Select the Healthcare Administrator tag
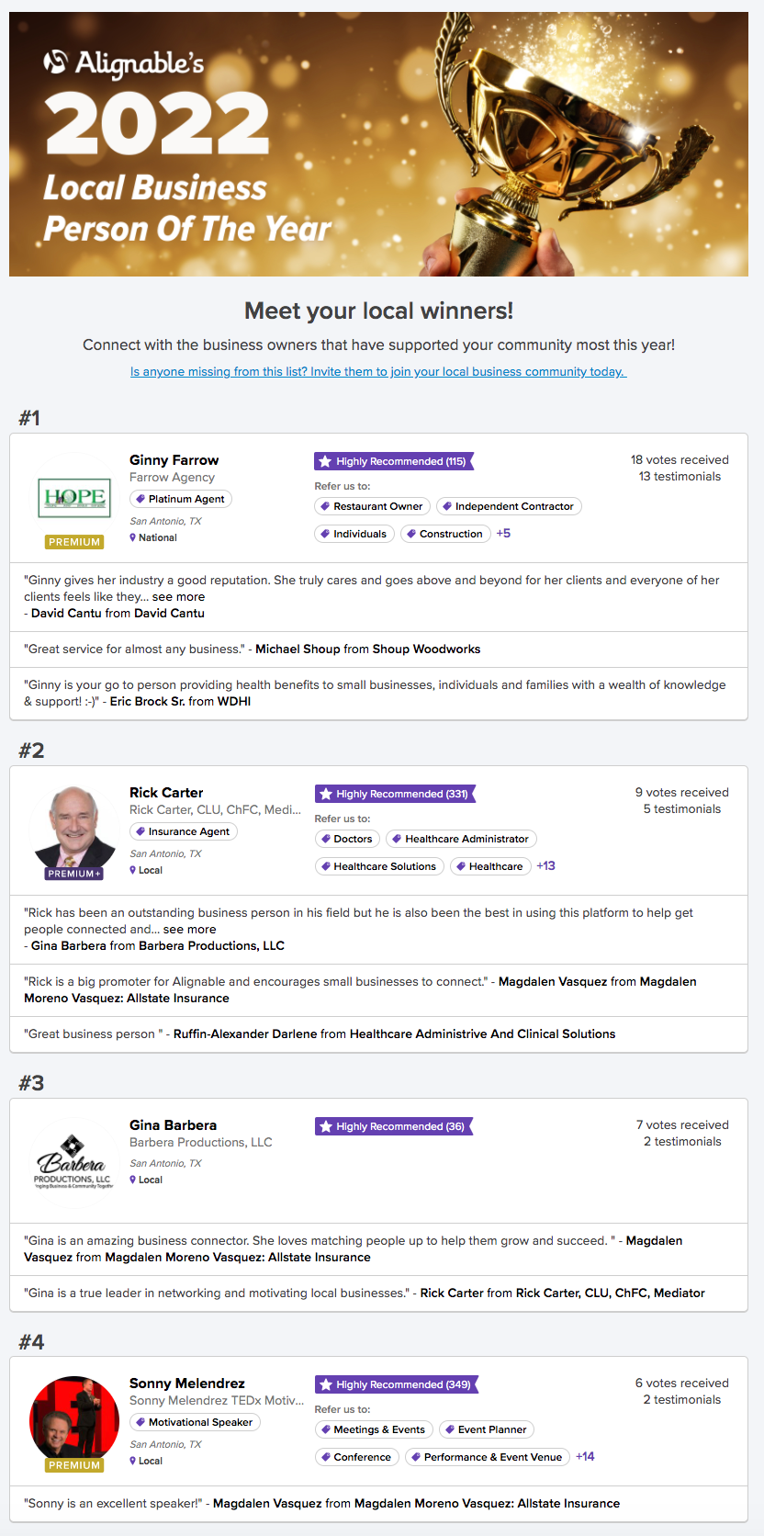 [461, 839]
